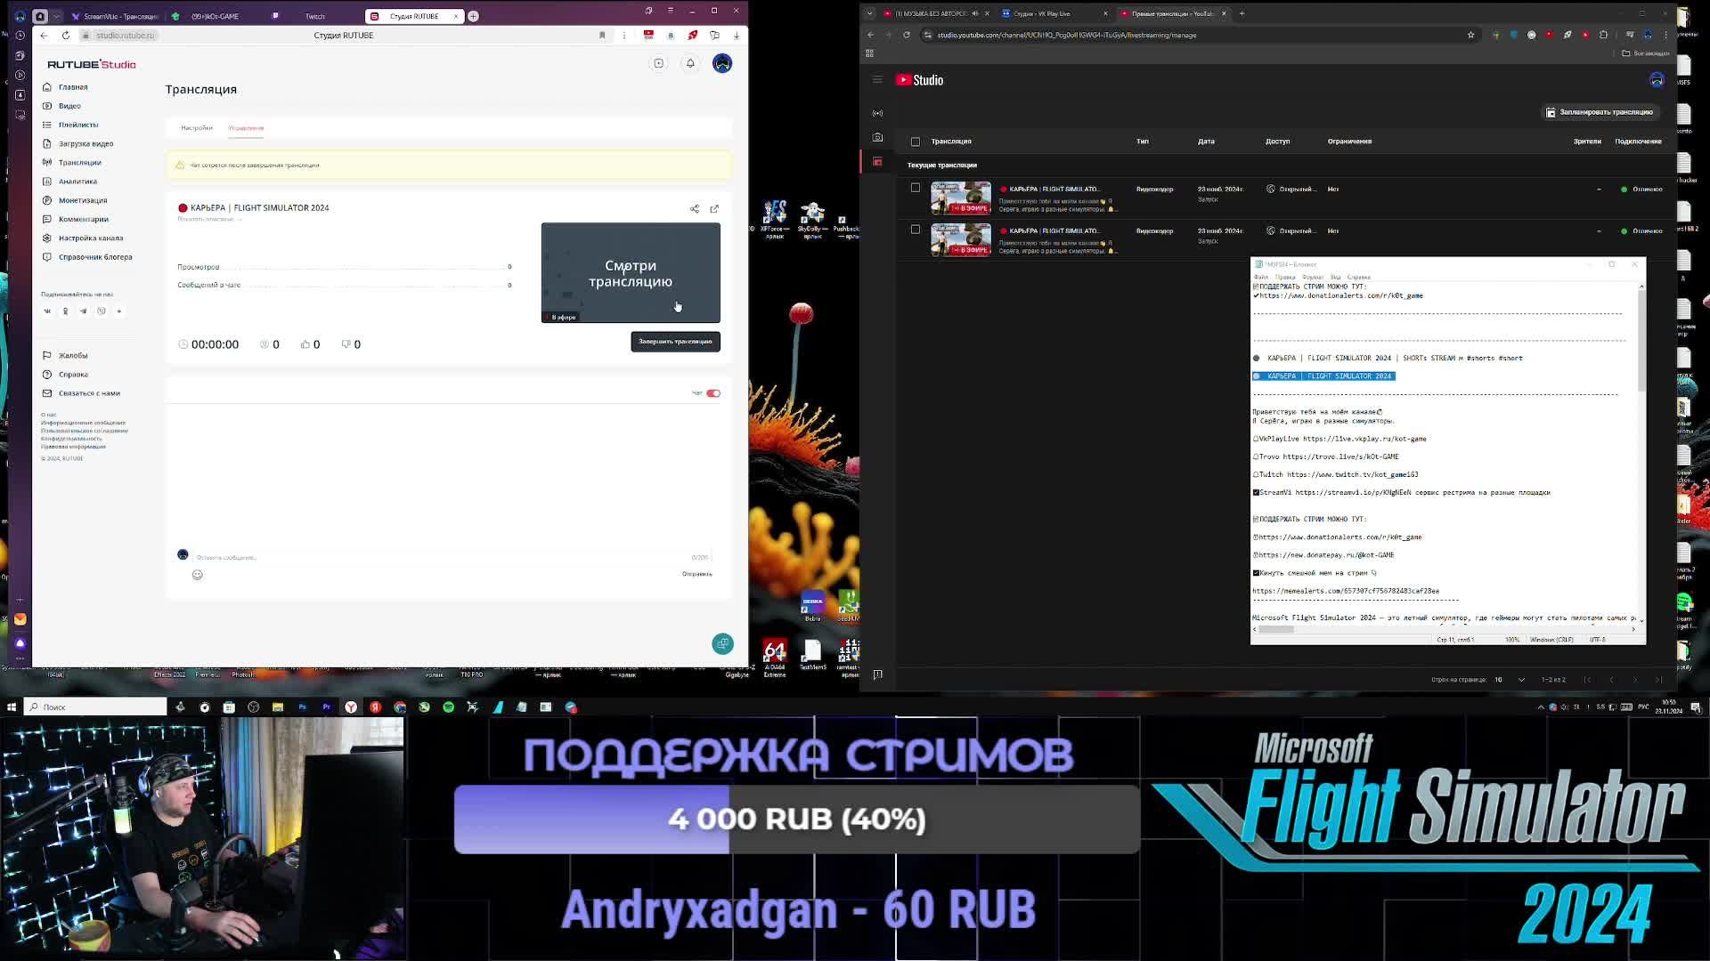Click the Notepad horizontal scrollbar

coord(1276,629)
